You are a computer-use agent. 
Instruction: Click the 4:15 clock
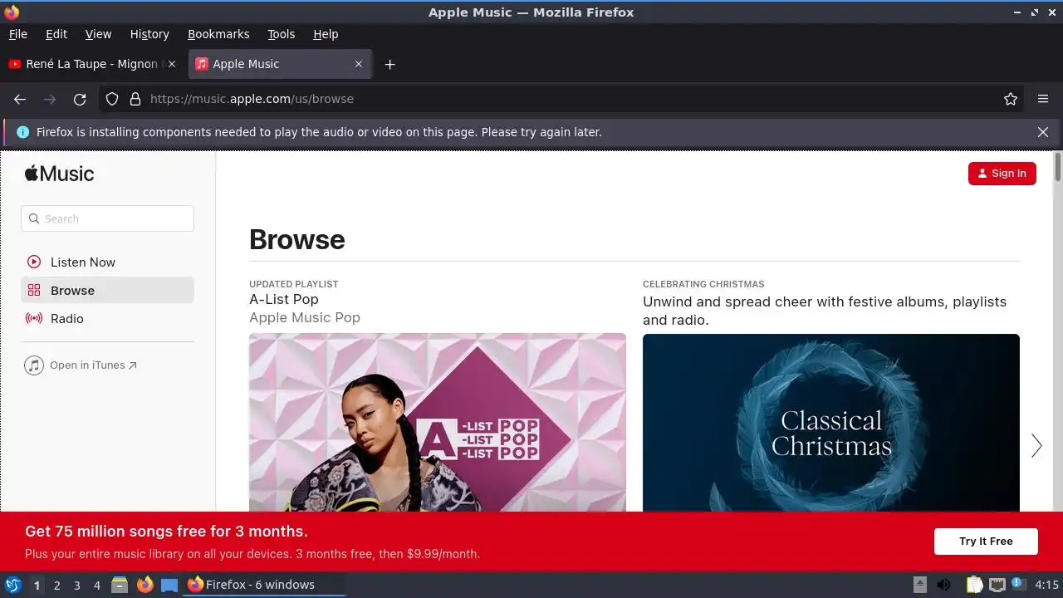1046,585
